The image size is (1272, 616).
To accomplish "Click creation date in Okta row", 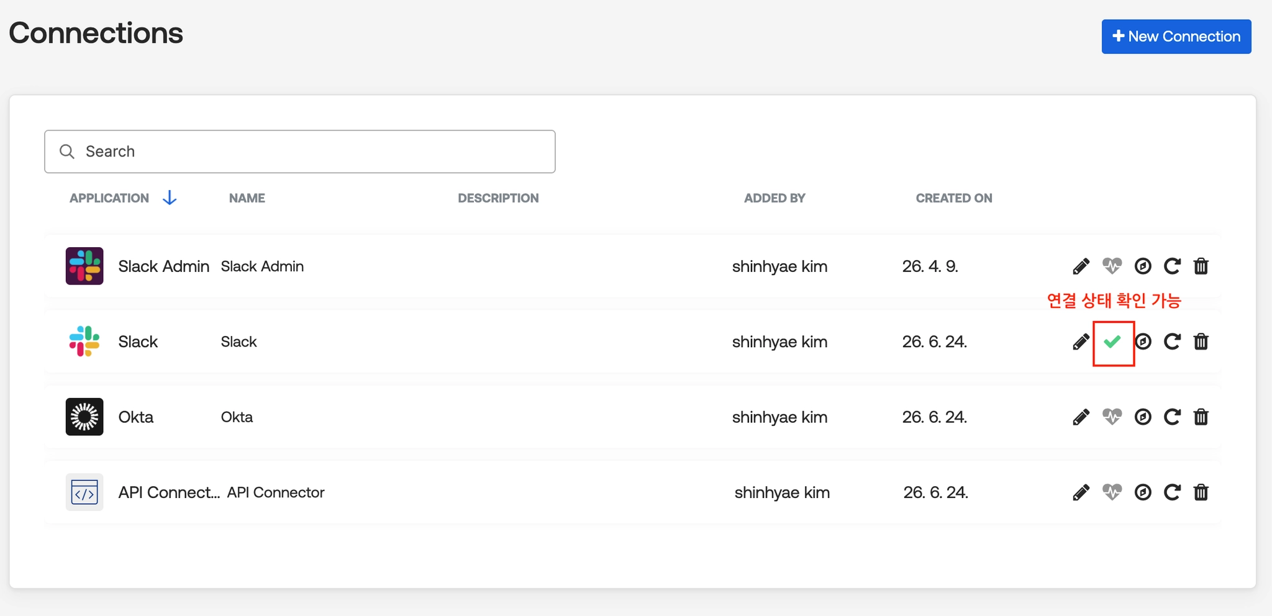I will (x=935, y=417).
